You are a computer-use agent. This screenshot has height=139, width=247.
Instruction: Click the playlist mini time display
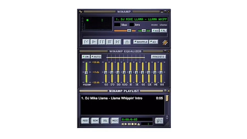click(147, 124)
